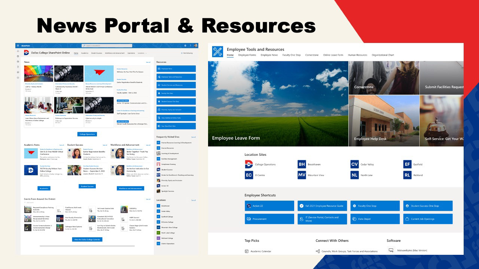Open the Employee Forms tab
This screenshot has width=479, height=269.
tap(247, 55)
